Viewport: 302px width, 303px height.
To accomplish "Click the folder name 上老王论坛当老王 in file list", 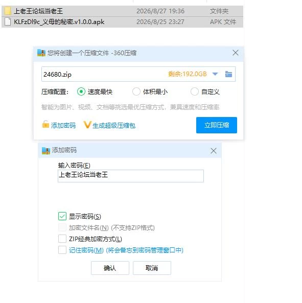I will click(x=38, y=11).
